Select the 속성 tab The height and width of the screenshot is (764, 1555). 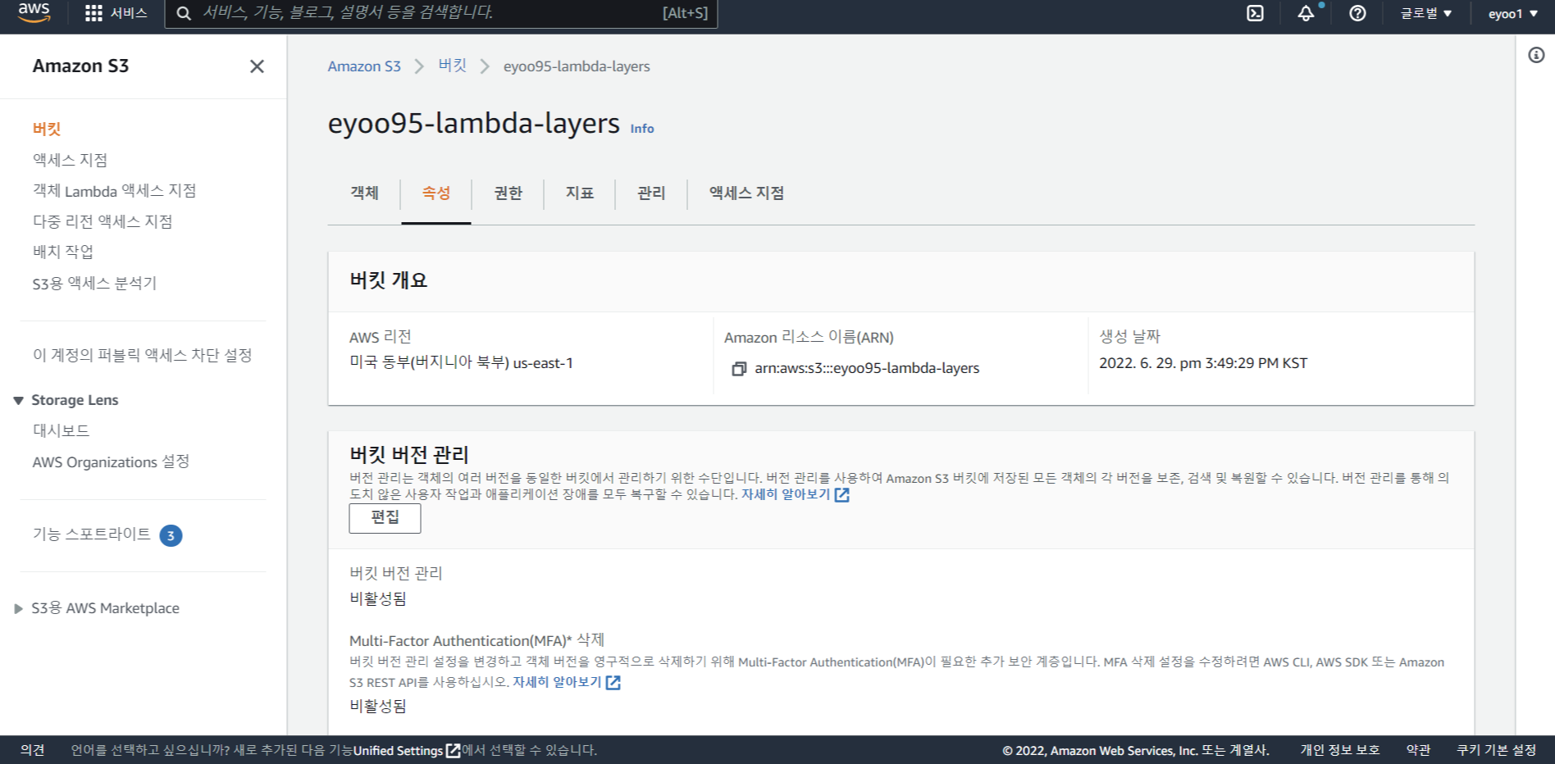[x=436, y=193]
